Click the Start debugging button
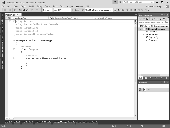 click(76, 10)
